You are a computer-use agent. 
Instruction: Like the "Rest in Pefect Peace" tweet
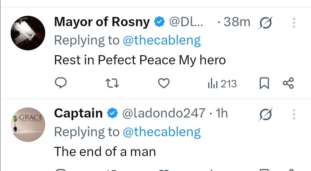pos(164,83)
